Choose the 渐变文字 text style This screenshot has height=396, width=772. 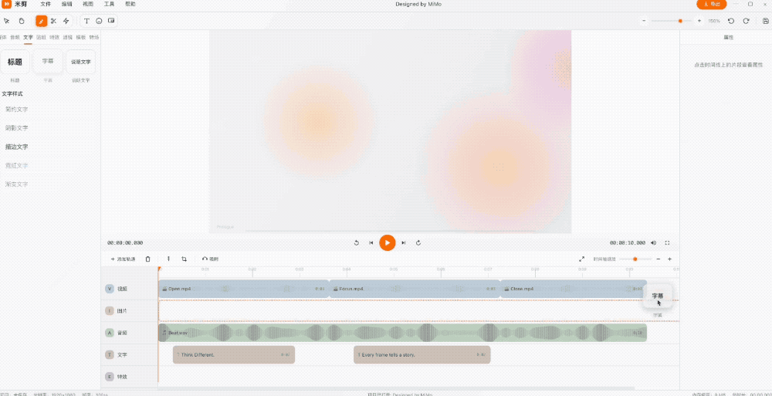(x=17, y=184)
